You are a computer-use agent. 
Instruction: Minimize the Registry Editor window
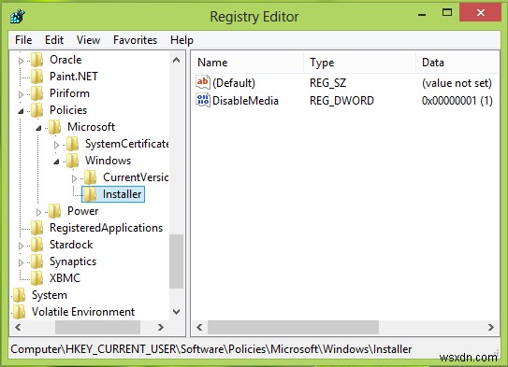click(x=422, y=14)
